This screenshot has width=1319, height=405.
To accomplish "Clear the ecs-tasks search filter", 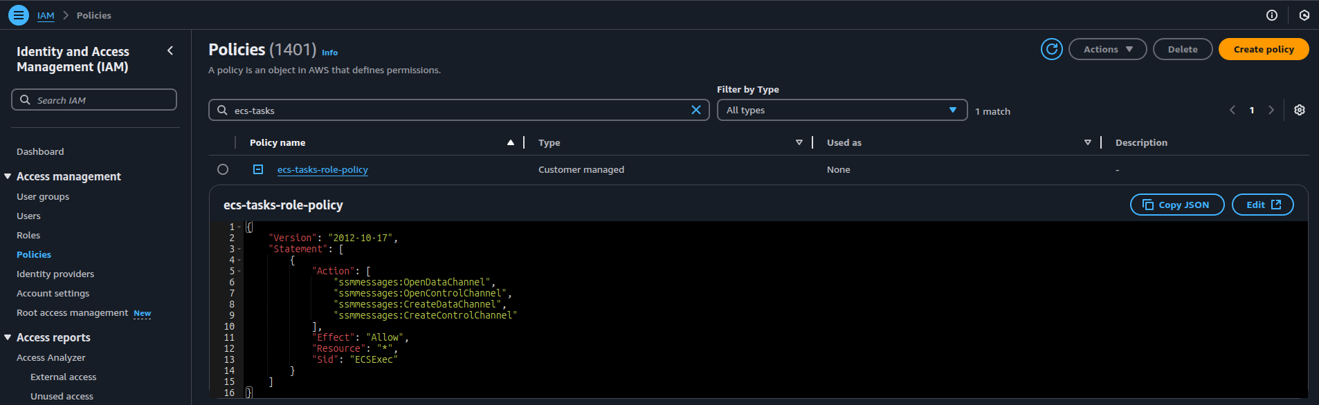I will coord(695,111).
